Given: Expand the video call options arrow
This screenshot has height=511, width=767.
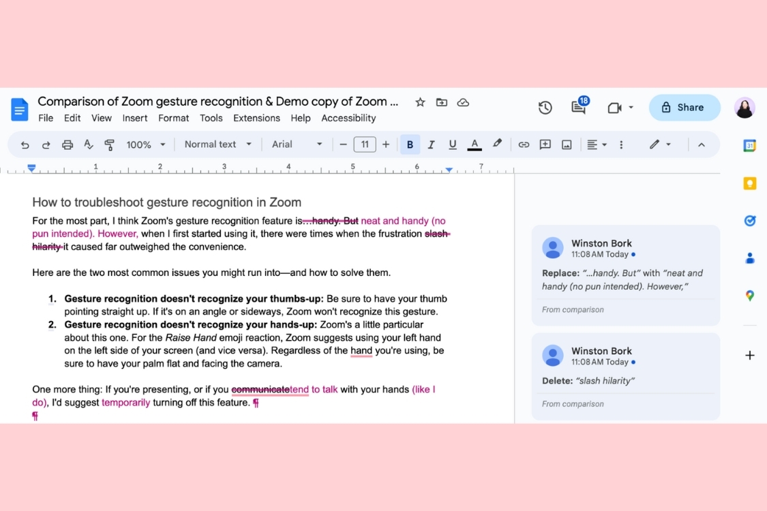Looking at the screenshot, I should [x=631, y=108].
